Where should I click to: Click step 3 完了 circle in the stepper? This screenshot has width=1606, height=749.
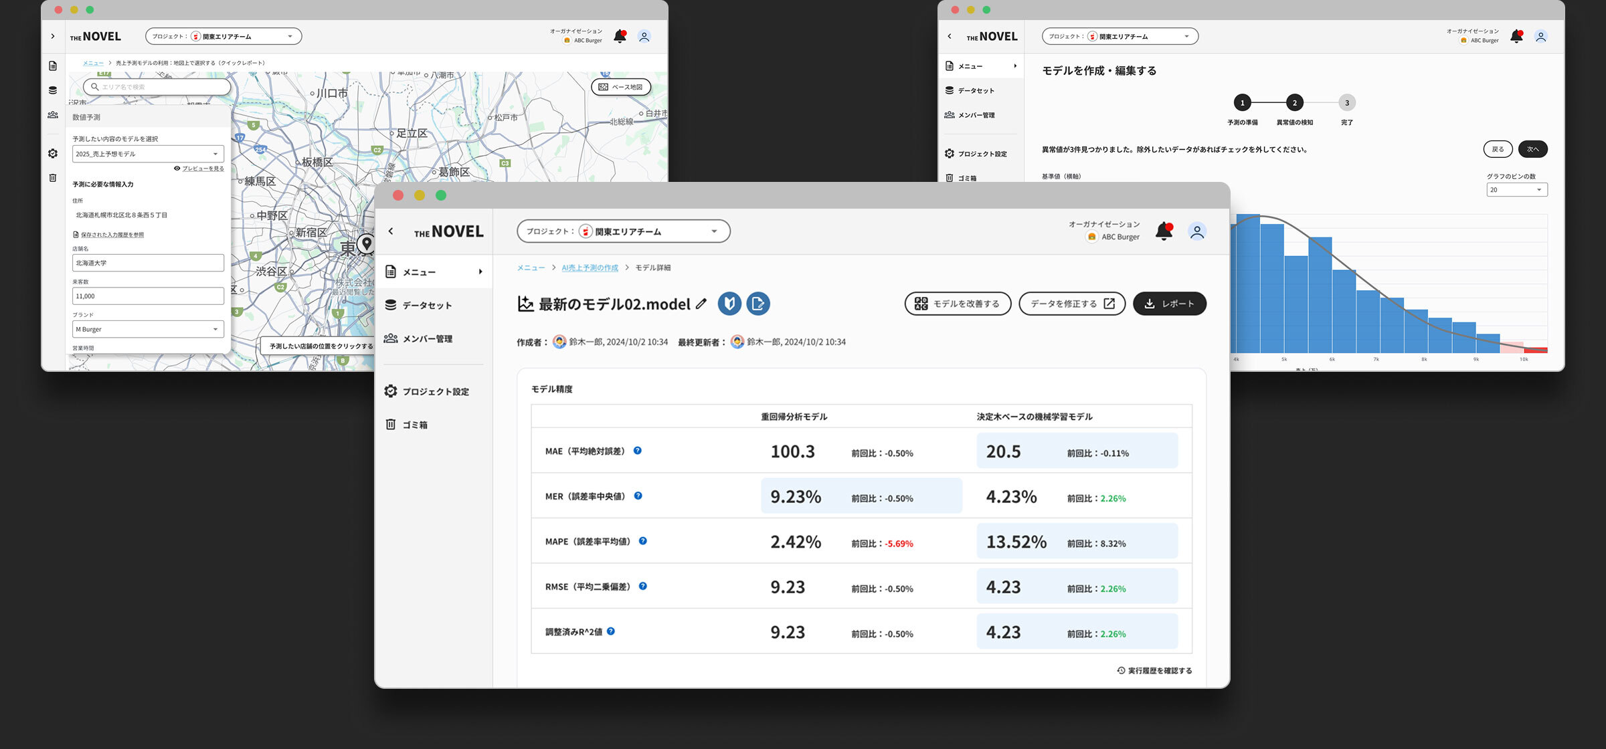click(x=1346, y=103)
